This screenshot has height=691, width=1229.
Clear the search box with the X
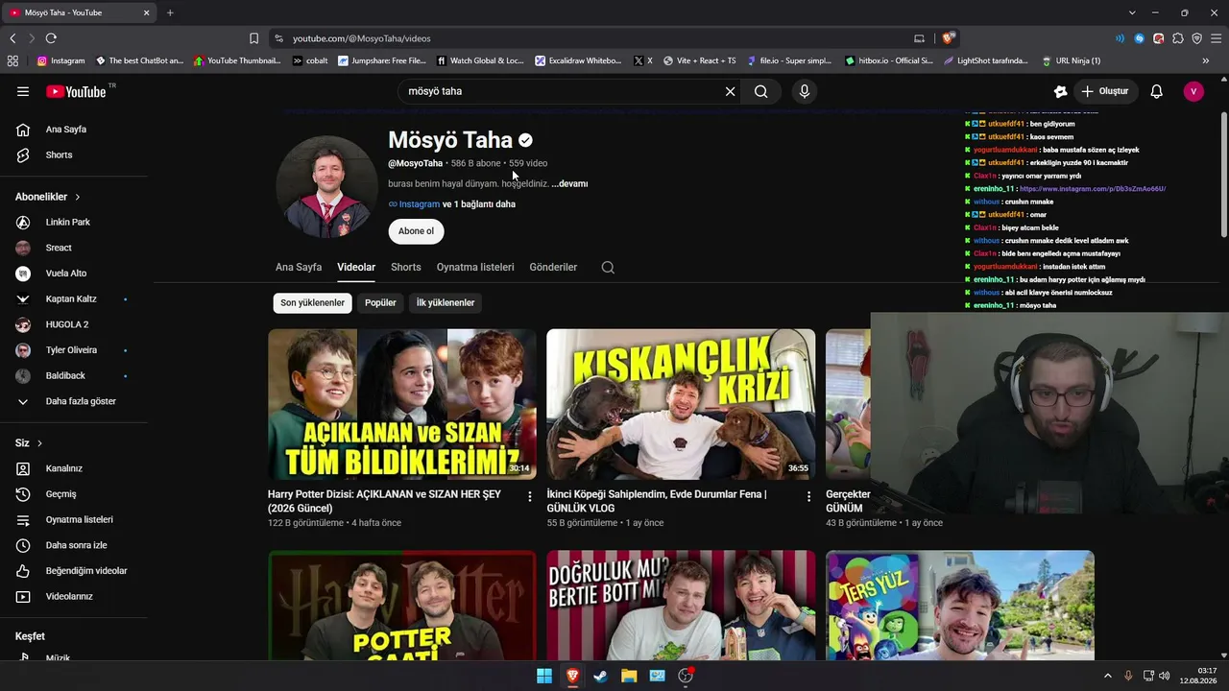point(730,91)
